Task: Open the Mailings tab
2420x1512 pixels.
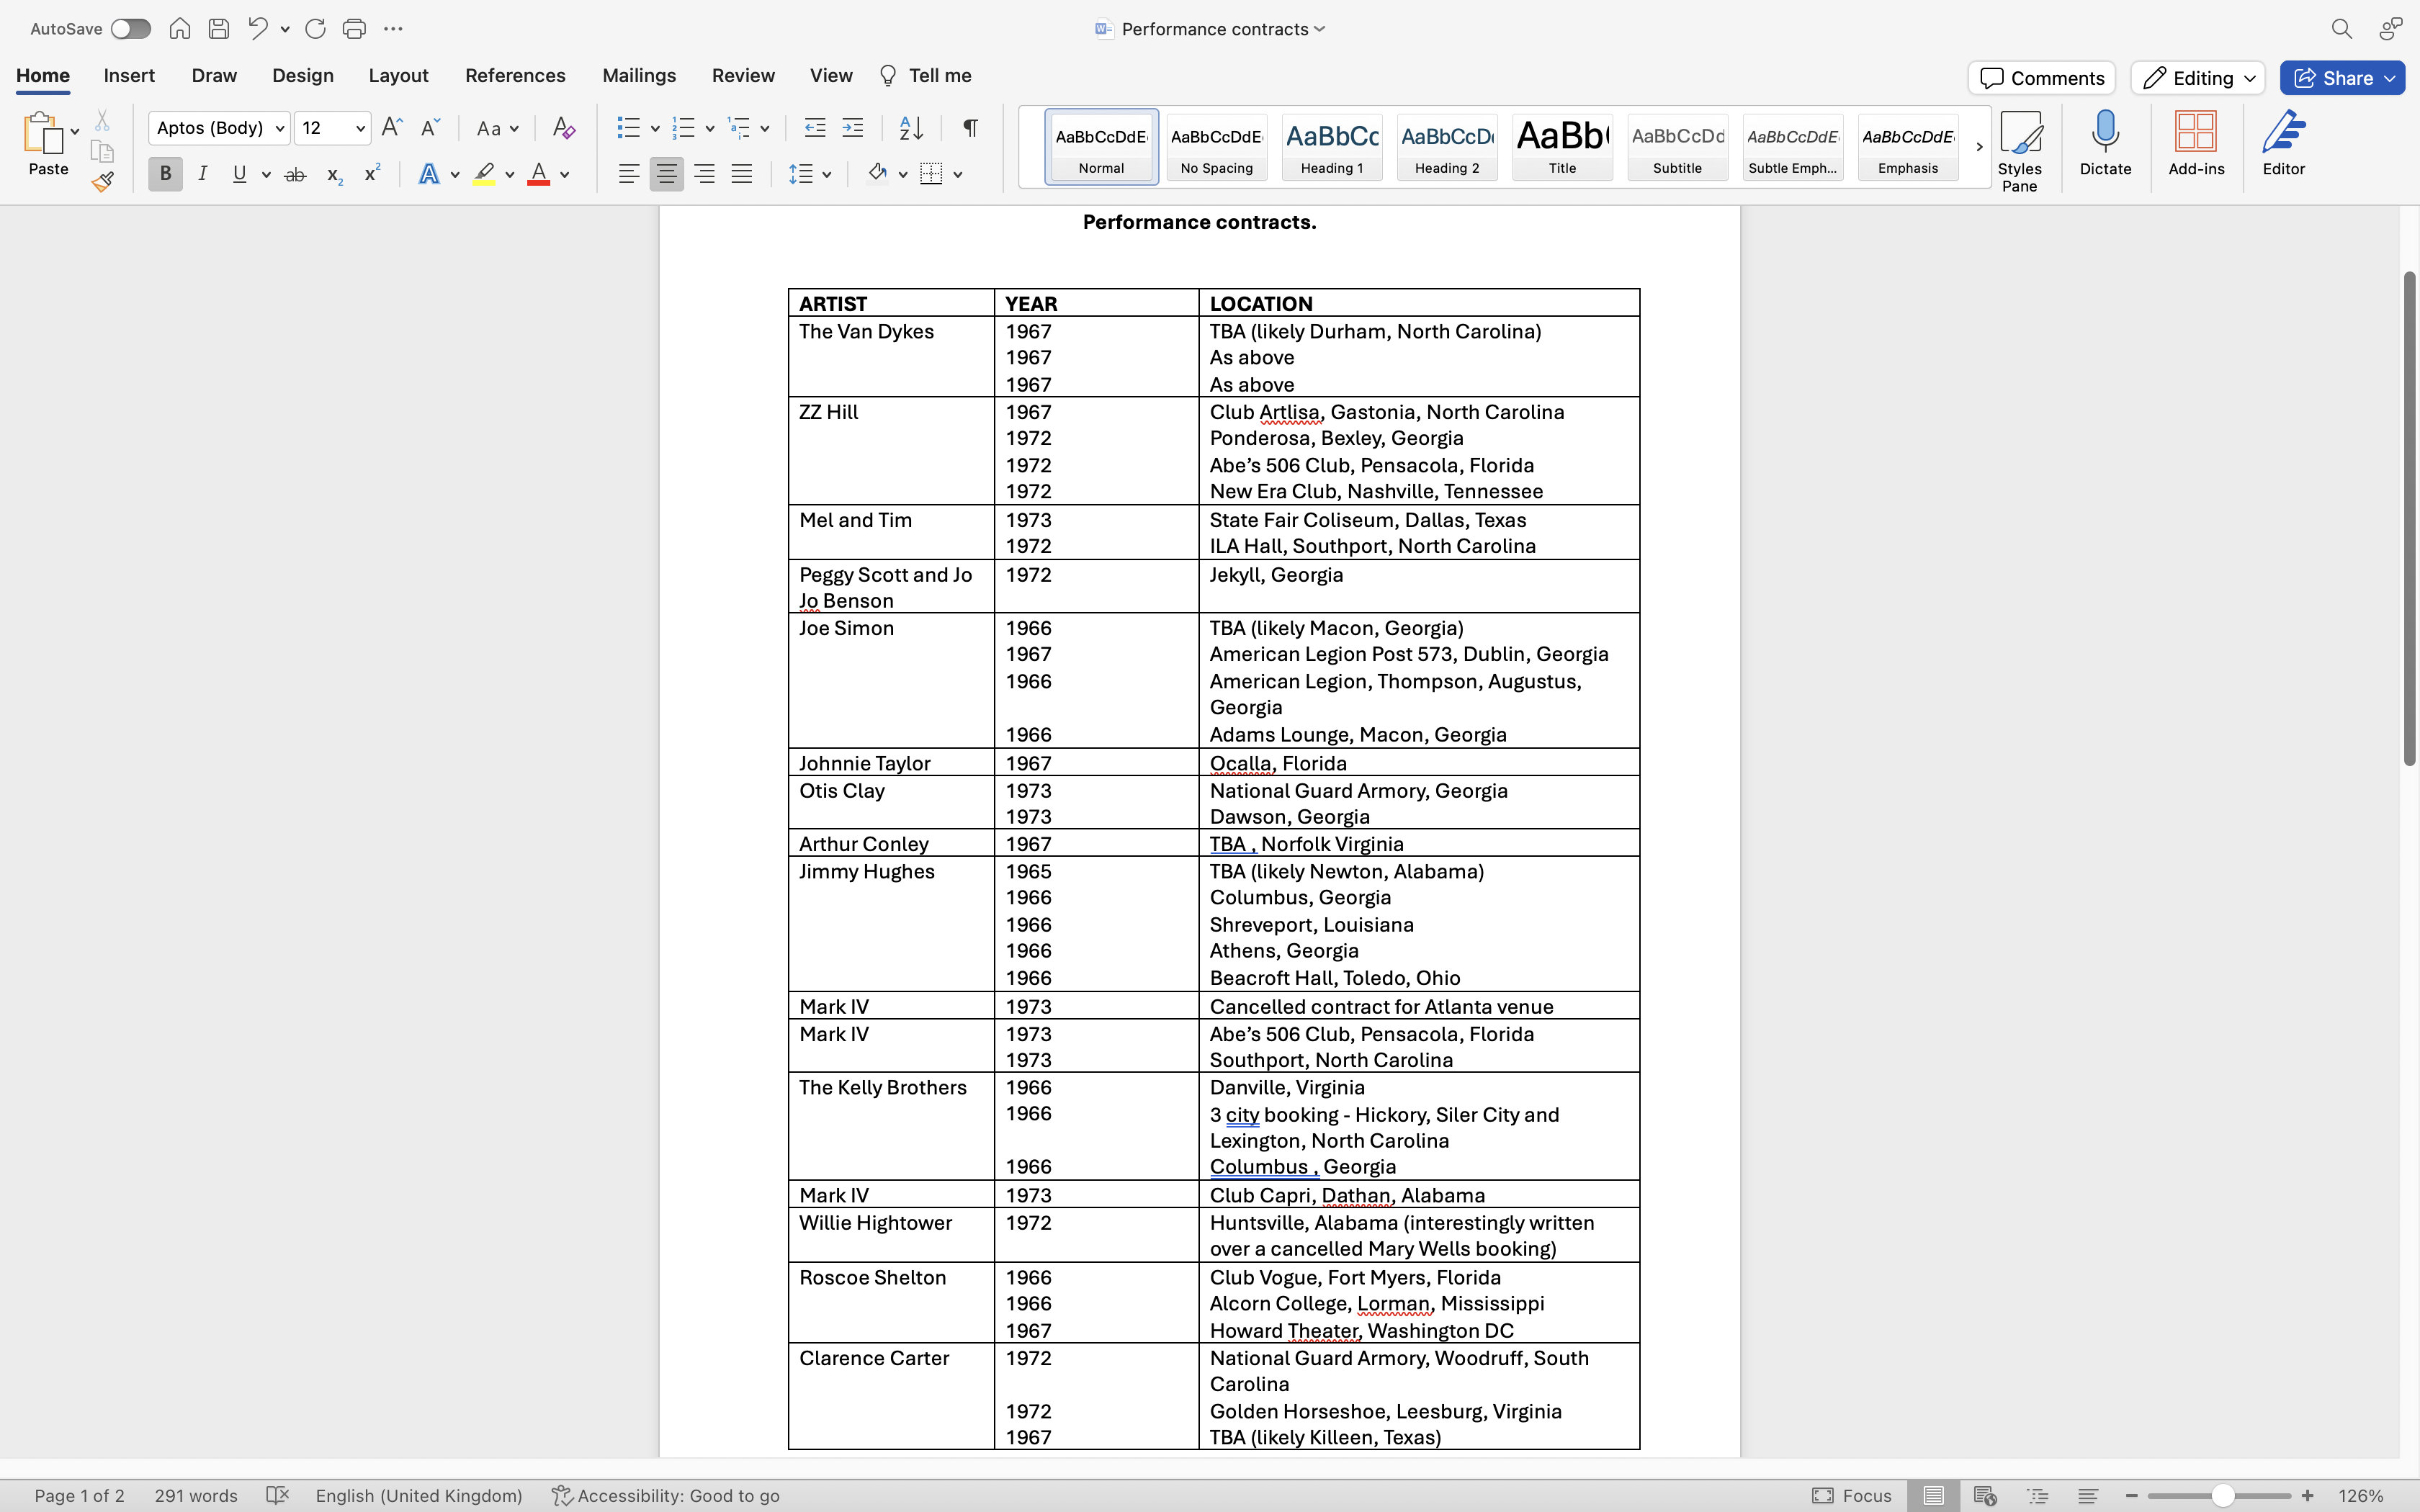Action: (639, 76)
